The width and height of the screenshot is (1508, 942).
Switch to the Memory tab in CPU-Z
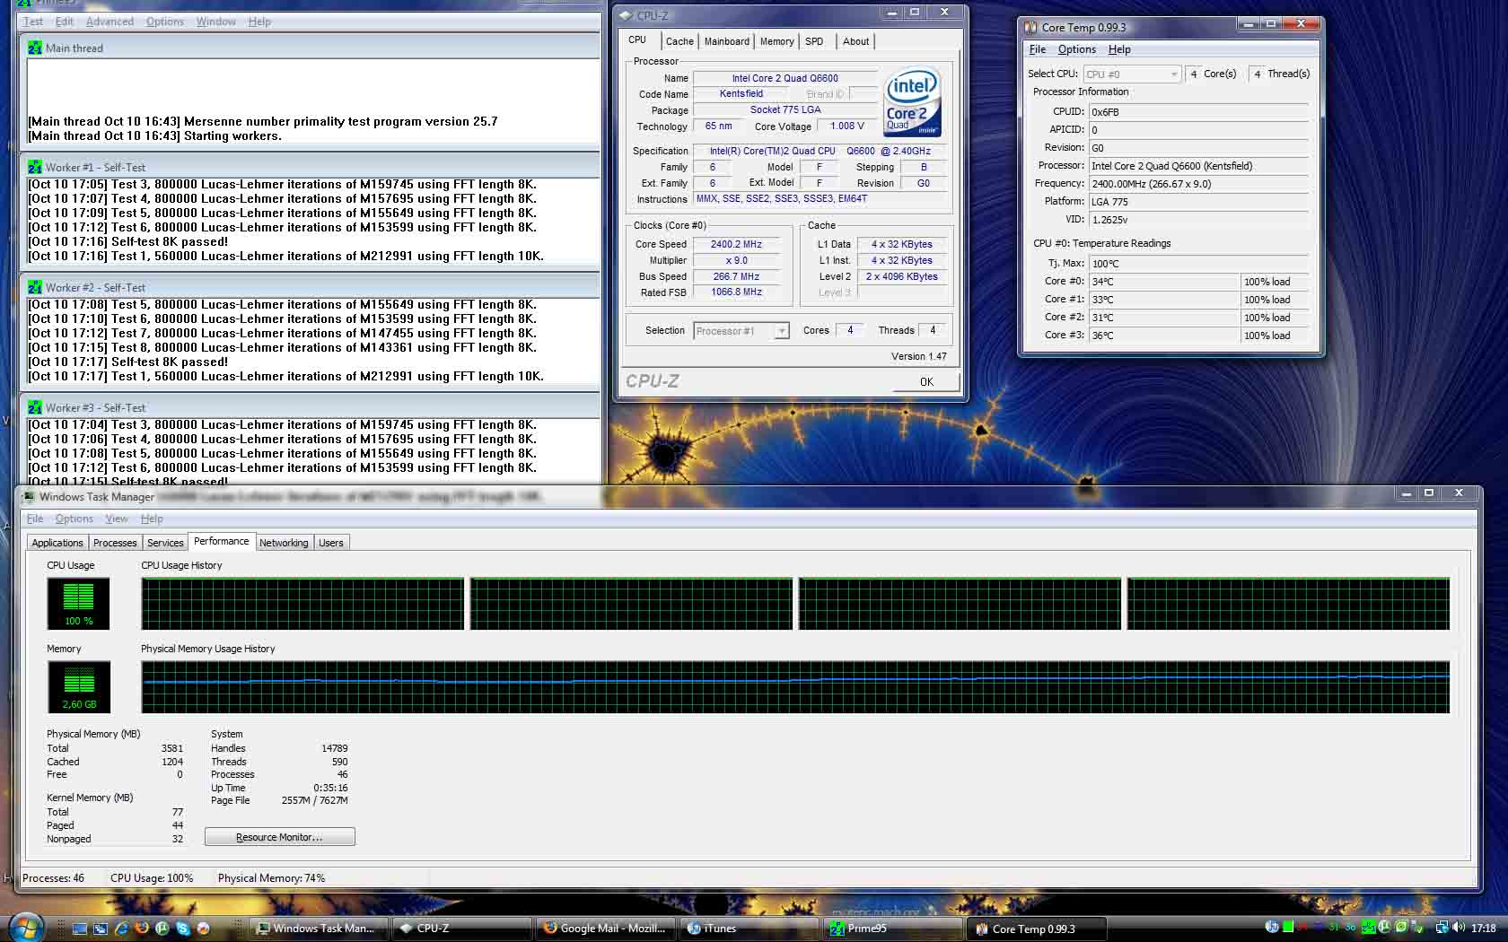[x=777, y=41]
